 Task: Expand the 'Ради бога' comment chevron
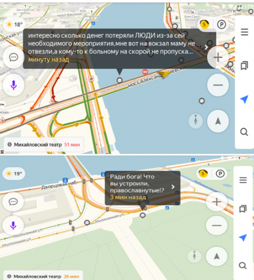(173, 187)
